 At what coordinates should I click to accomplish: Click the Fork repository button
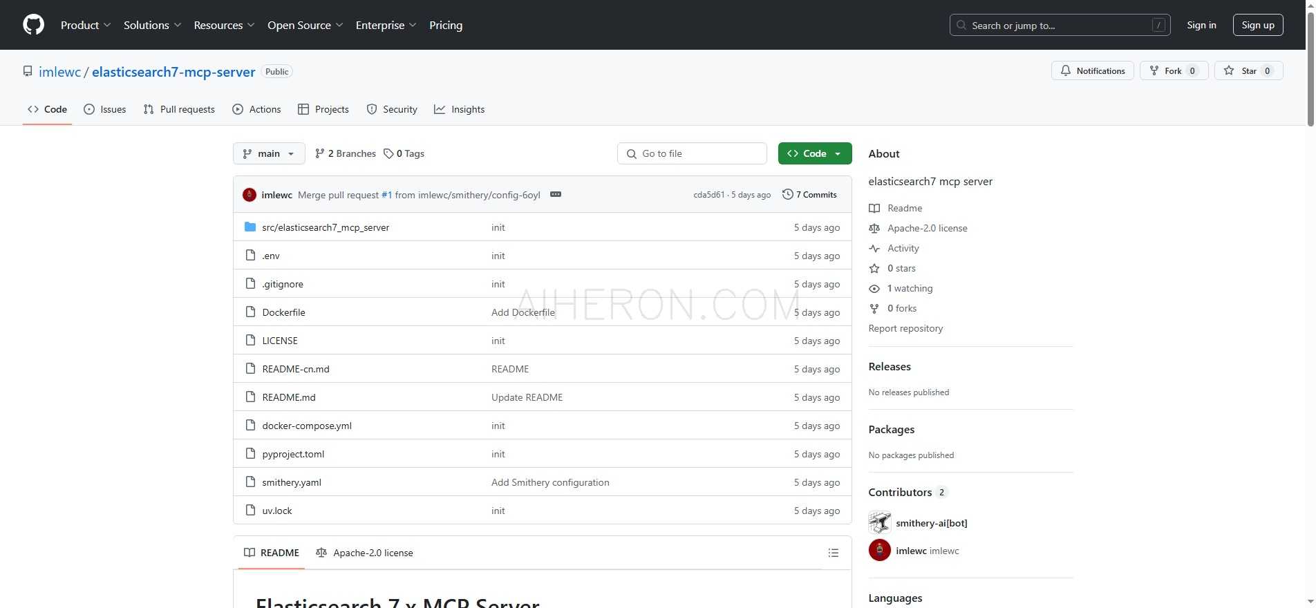click(x=1174, y=70)
